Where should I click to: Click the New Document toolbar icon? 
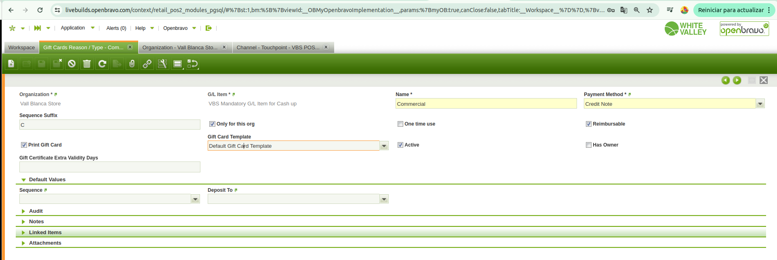[x=11, y=64]
